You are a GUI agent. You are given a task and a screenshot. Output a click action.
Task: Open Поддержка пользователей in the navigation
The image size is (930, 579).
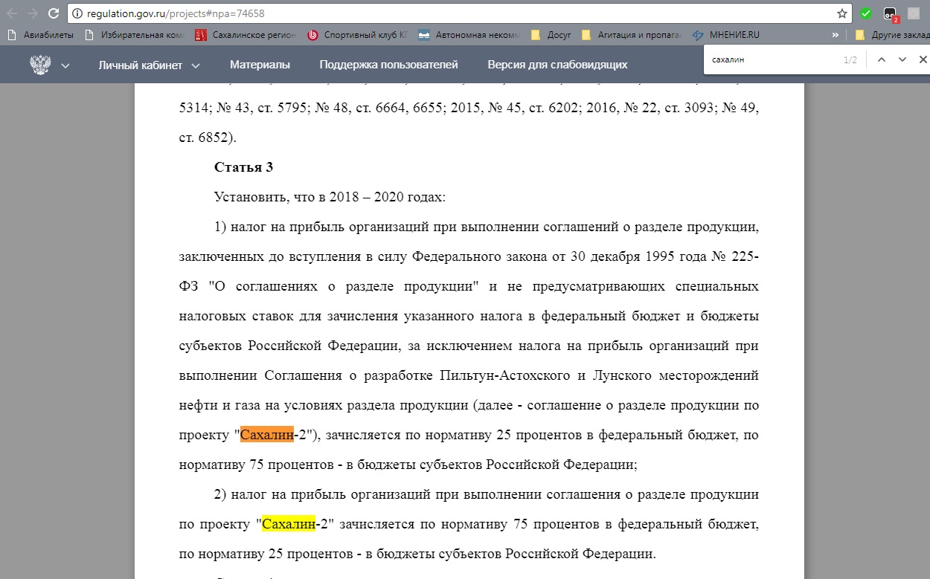(x=388, y=65)
